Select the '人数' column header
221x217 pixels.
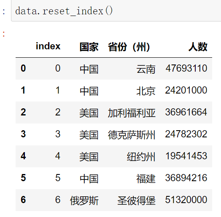pos(198,47)
